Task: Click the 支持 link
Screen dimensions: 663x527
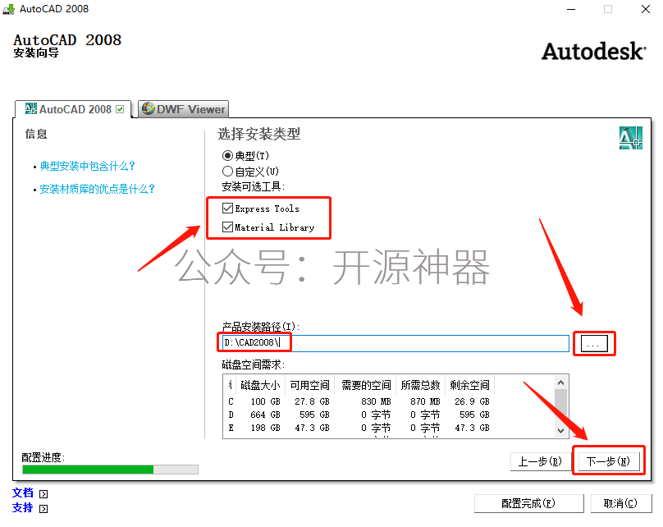Action: [23, 508]
